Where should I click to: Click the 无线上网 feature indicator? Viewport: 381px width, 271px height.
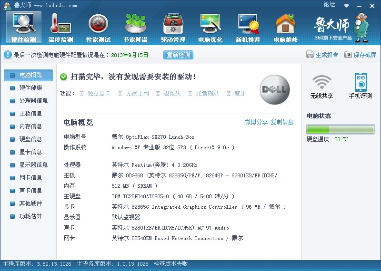(134, 93)
